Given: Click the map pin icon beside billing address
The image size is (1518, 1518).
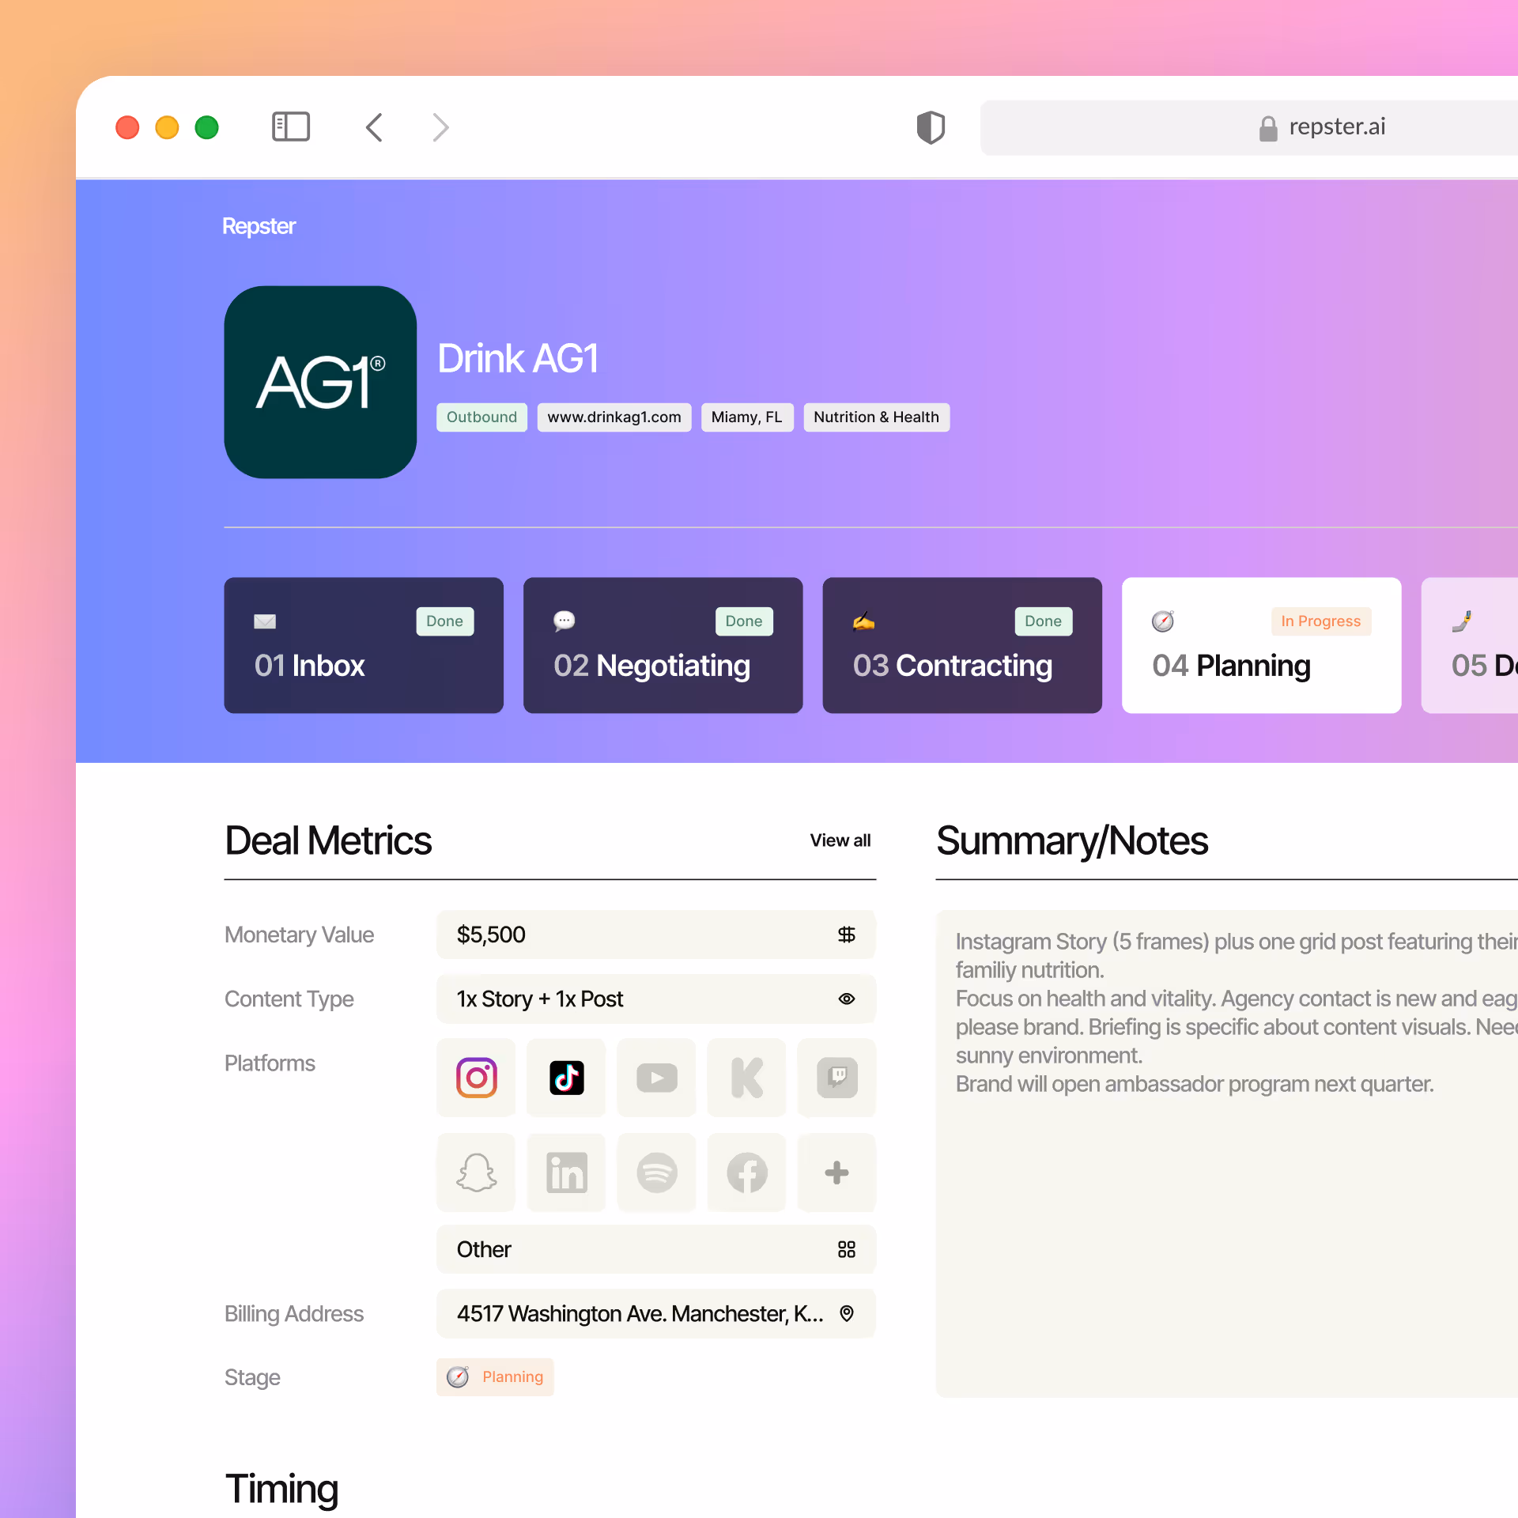Looking at the screenshot, I should click(847, 1313).
